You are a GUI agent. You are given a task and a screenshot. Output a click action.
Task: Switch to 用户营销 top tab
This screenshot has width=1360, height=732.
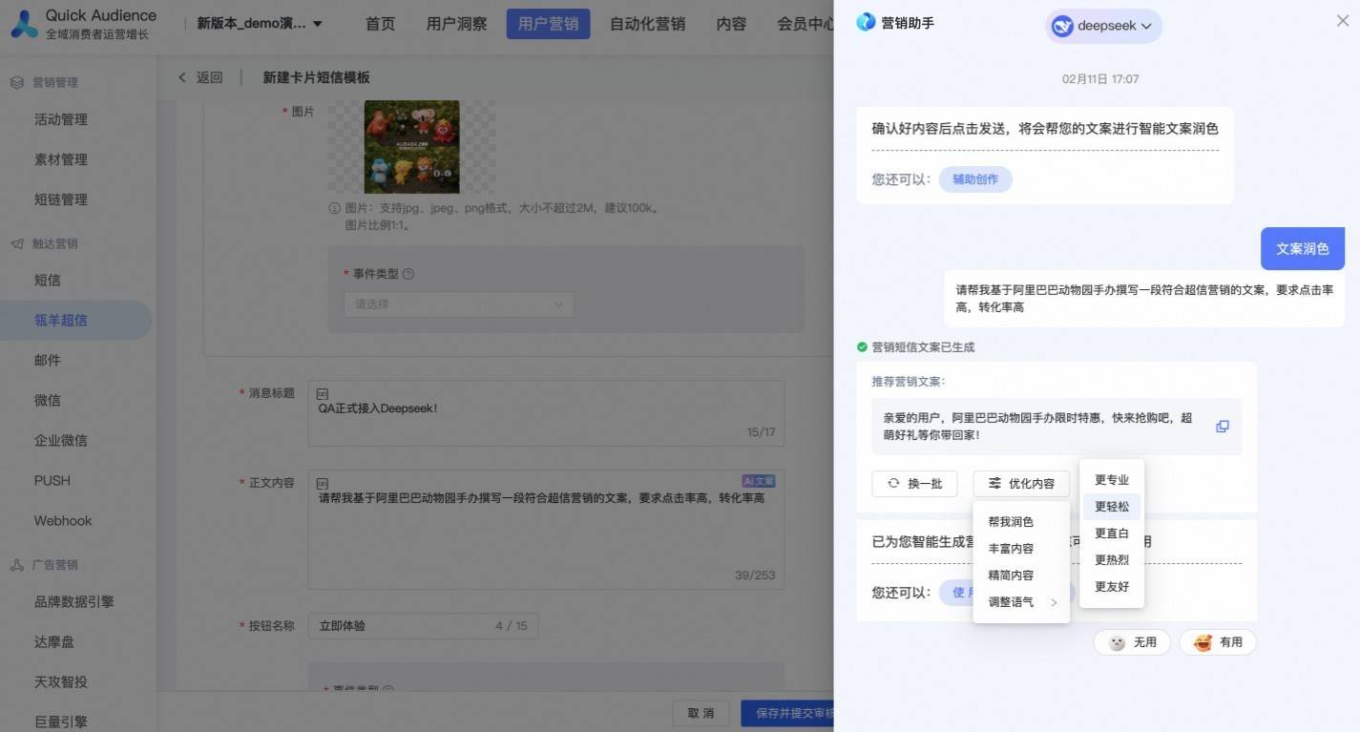click(x=548, y=24)
